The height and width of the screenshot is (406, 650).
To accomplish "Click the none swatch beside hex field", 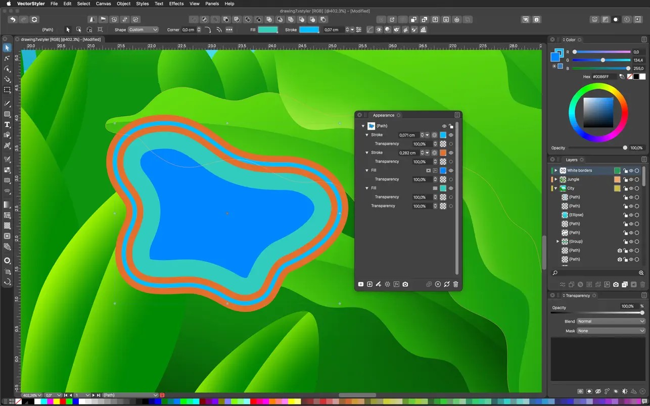I will [x=630, y=77].
